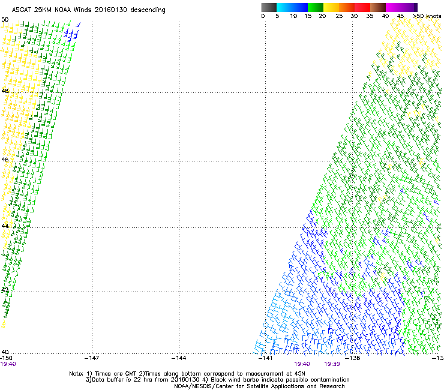Click the NOAA/NESDIS Center for Satellite Applications credit

(x=259, y=386)
